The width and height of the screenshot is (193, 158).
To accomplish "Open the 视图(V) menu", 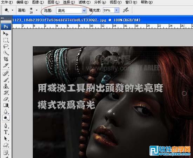I will tap(115, 2).
